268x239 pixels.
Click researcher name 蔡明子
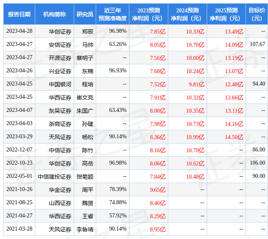pos(85,58)
